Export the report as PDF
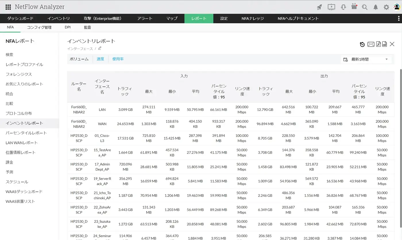402x240 pixels. (378, 44)
